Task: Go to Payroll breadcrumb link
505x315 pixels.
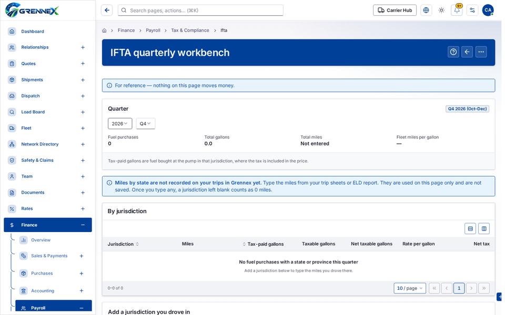Action: pyautogui.click(x=153, y=30)
